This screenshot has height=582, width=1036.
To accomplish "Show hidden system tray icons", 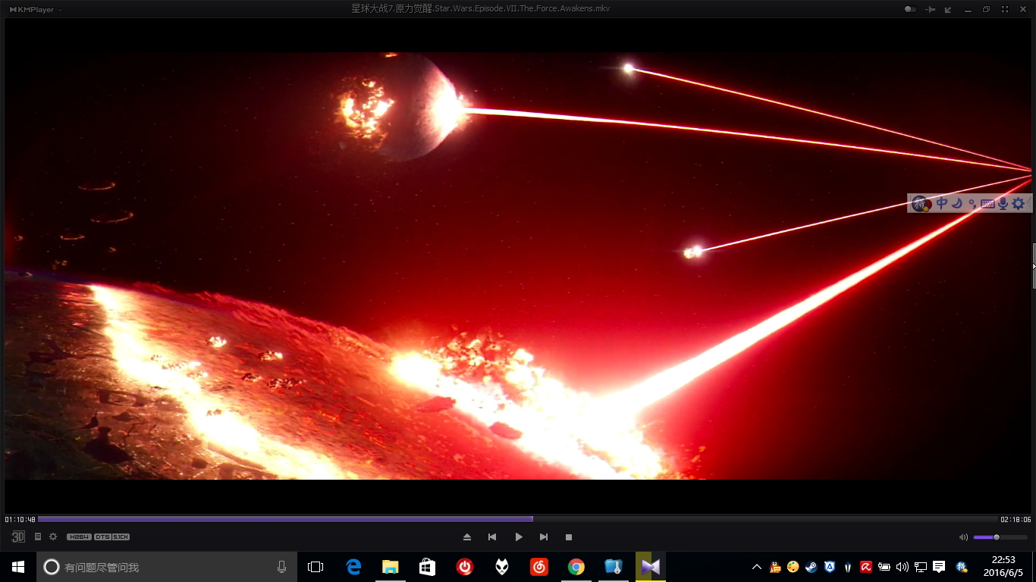I will click(x=757, y=567).
